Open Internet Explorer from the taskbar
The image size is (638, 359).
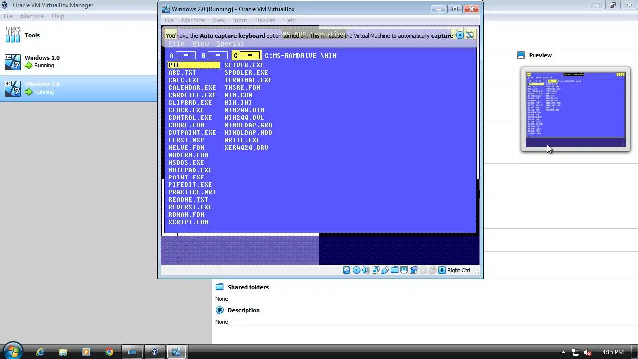(40, 352)
